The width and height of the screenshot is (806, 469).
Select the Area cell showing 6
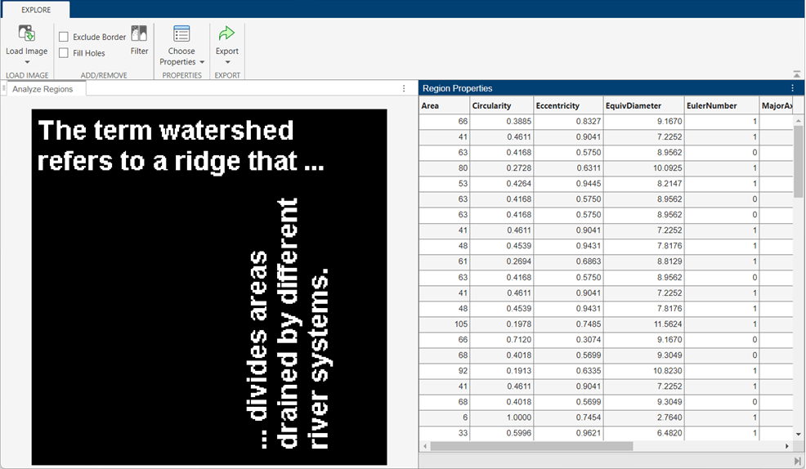point(444,418)
